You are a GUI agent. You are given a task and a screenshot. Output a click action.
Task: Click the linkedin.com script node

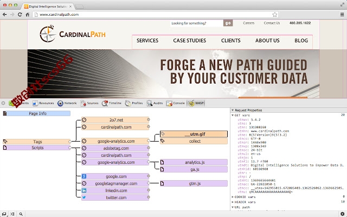click(x=115, y=190)
